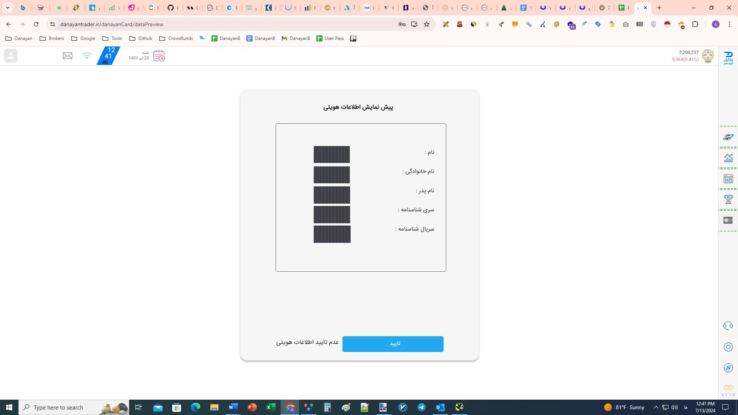The width and height of the screenshot is (738, 415).
Task: Click the settings gear icon in right sidebar
Action: point(728,347)
